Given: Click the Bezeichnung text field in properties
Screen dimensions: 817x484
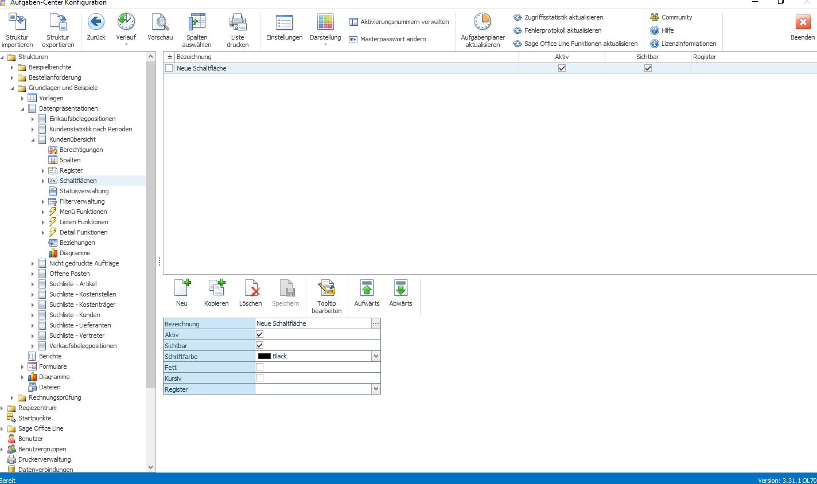Looking at the screenshot, I should tap(313, 323).
